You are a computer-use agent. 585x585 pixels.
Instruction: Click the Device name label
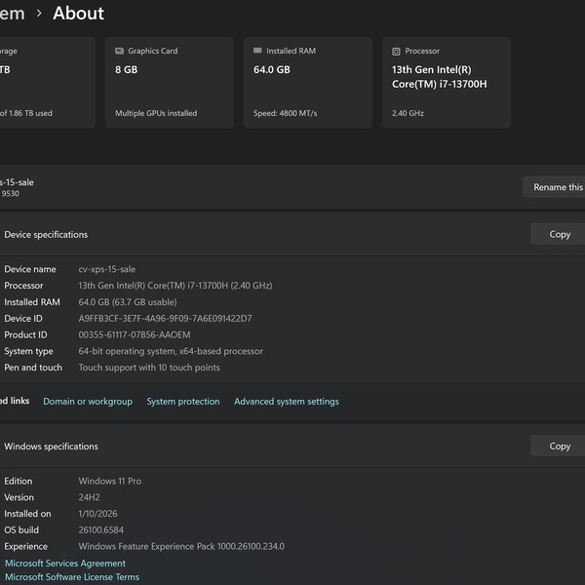click(x=30, y=269)
